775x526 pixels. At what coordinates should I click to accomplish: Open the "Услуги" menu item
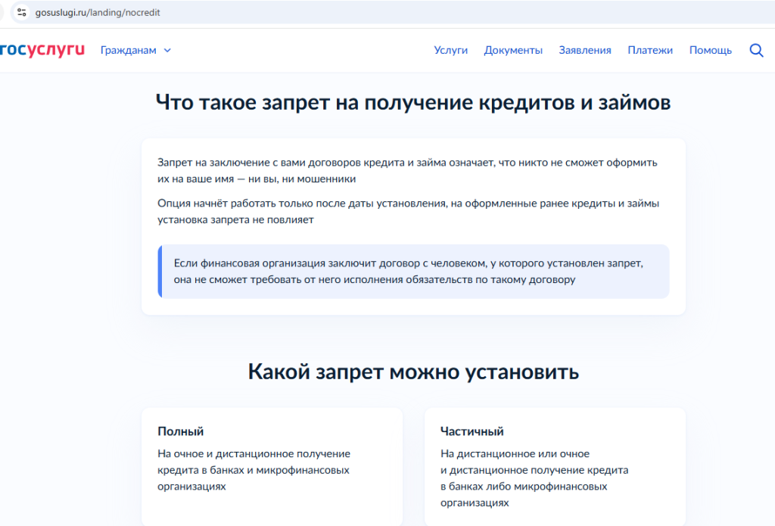450,50
